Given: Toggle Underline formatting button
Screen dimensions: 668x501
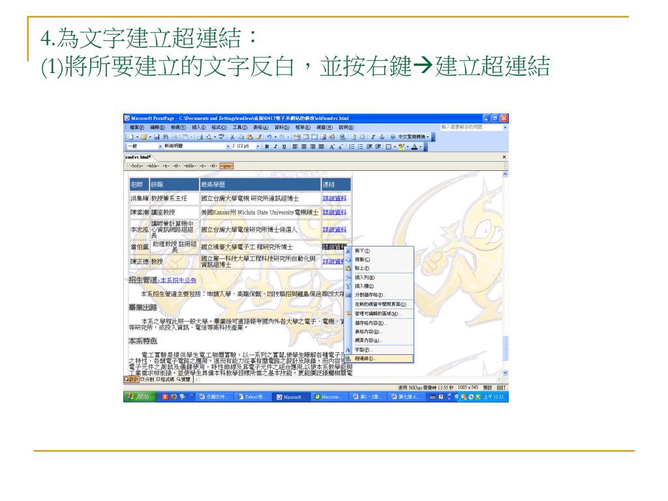Looking at the screenshot, I should pyautogui.click(x=284, y=147).
